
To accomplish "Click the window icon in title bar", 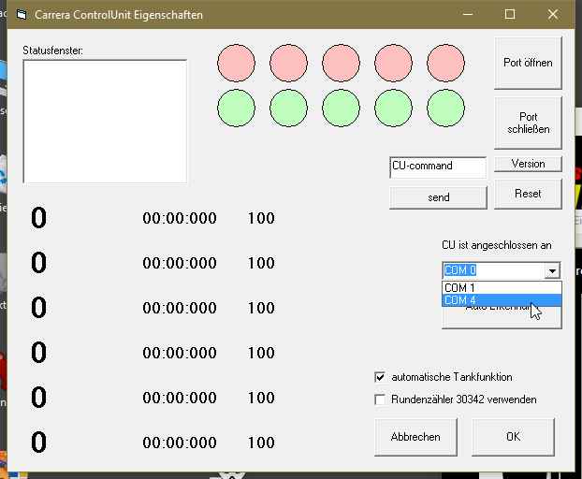I will click(22, 15).
